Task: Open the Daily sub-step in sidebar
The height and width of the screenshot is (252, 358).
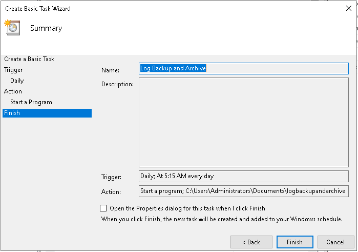Action: tap(17, 81)
